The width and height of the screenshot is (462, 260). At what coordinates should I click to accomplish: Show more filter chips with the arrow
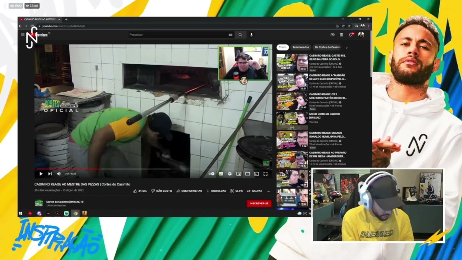[346, 47]
